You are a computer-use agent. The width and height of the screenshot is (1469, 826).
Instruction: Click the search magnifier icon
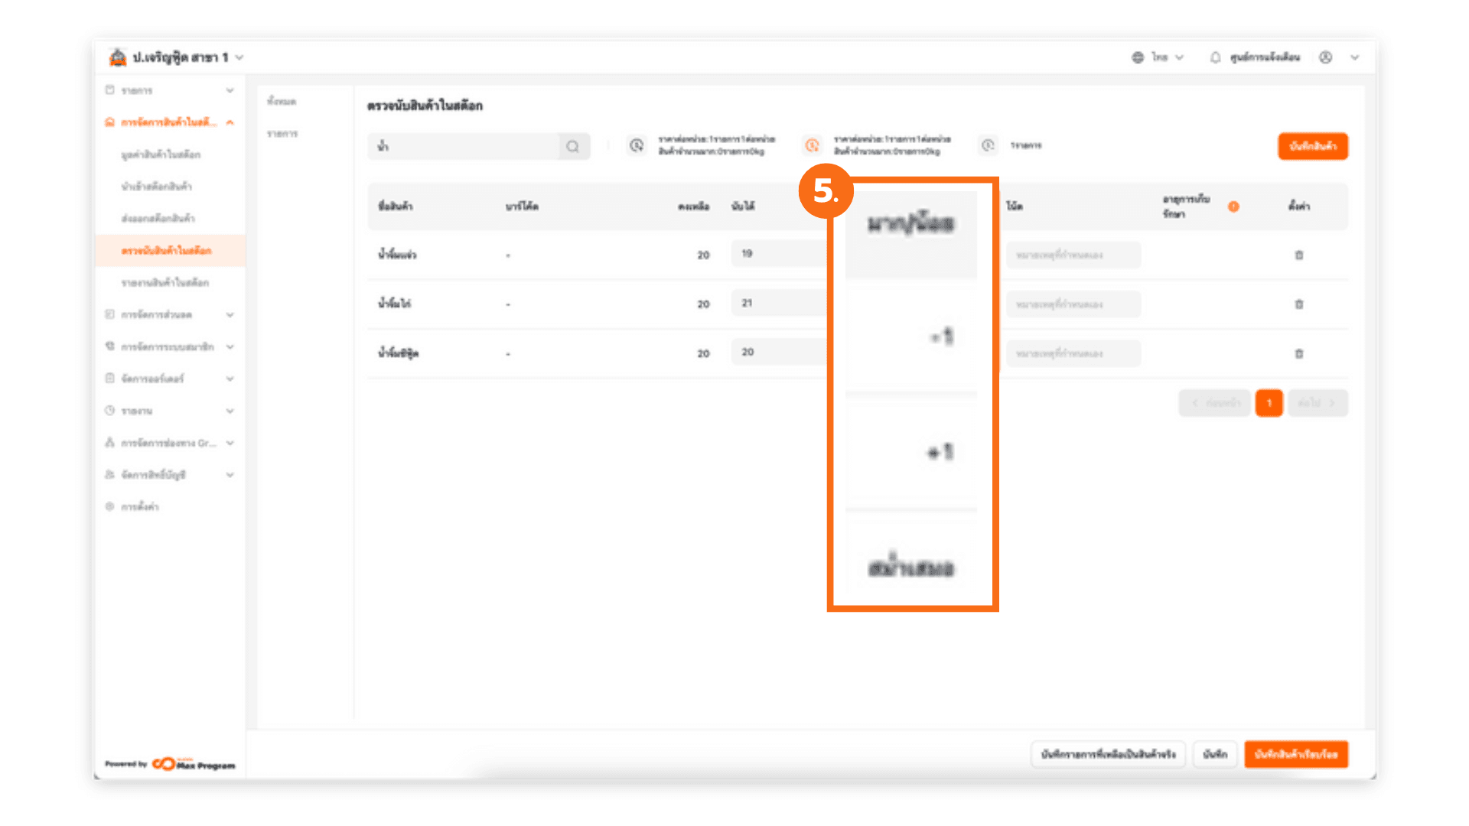pyautogui.click(x=572, y=146)
